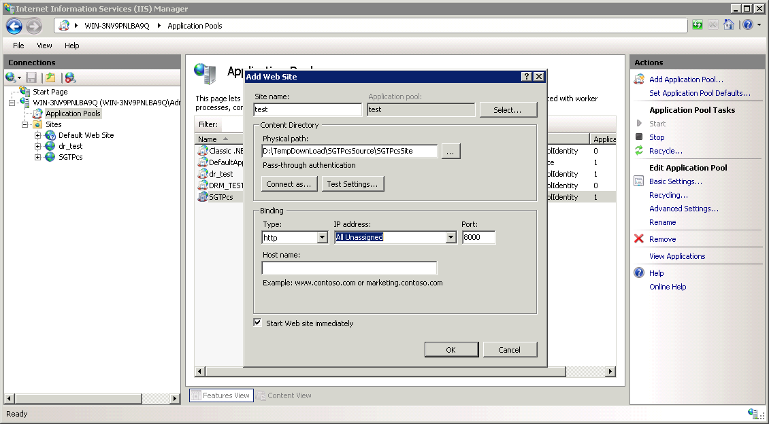
Task: Click the Host name input field
Action: [349, 268]
